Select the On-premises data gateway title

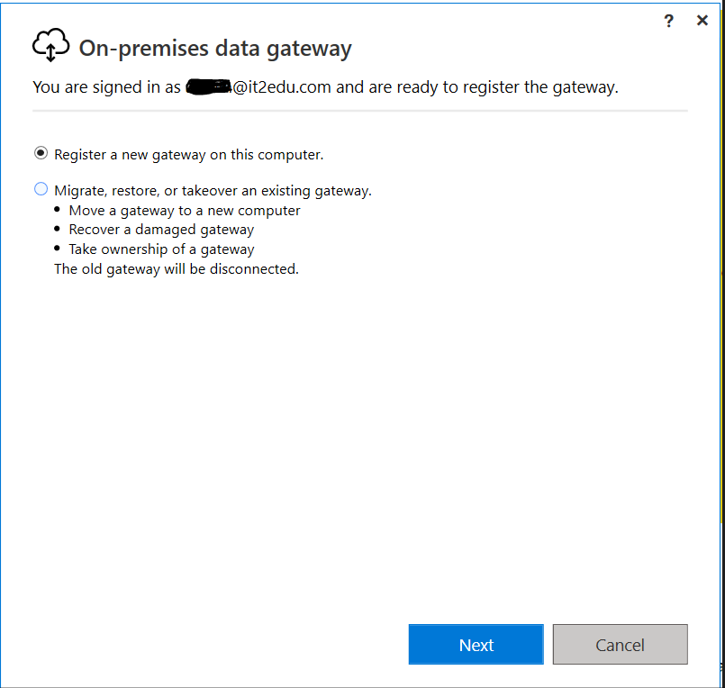[213, 49]
